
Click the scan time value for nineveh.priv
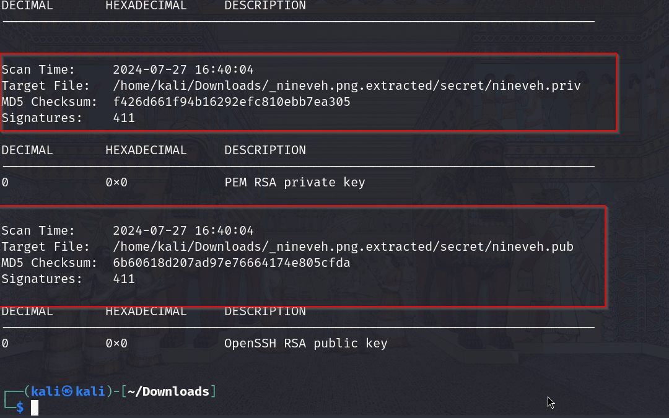click(183, 69)
